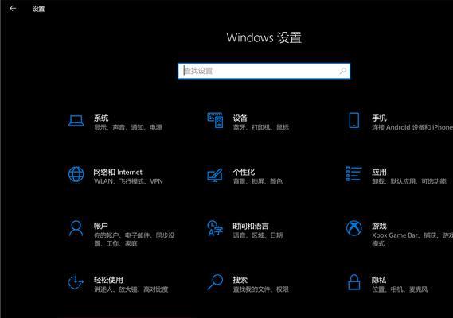Click the 设置 window title text
Image resolution: width=453 pixels, height=318 pixels.
pyautogui.click(x=38, y=9)
